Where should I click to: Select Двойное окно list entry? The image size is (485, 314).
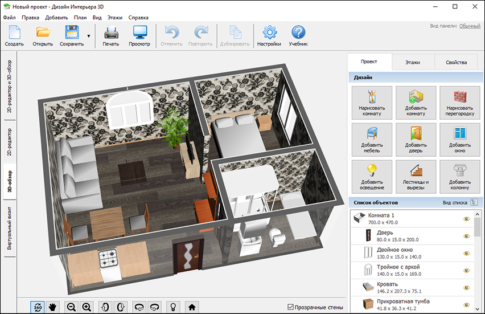[x=412, y=253]
